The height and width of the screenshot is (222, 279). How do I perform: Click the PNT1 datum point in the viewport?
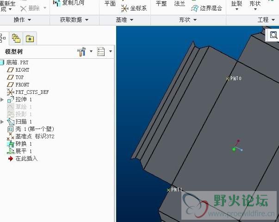coord(168,190)
